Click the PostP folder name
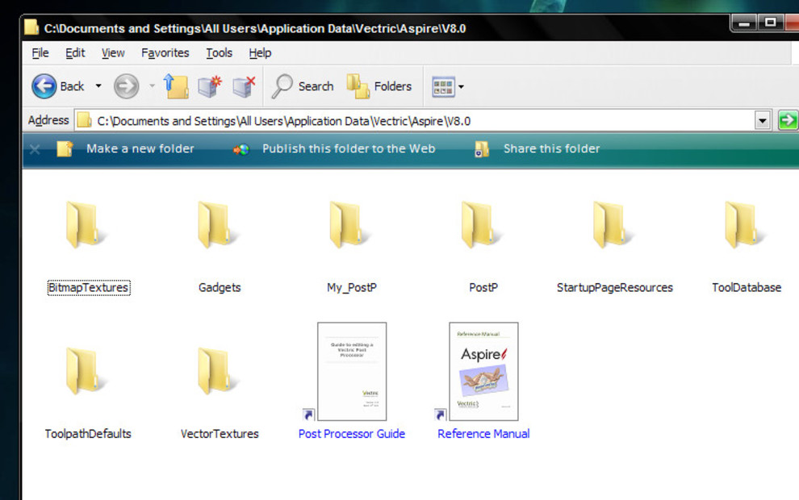Viewport: 799px width, 500px height. point(483,288)
